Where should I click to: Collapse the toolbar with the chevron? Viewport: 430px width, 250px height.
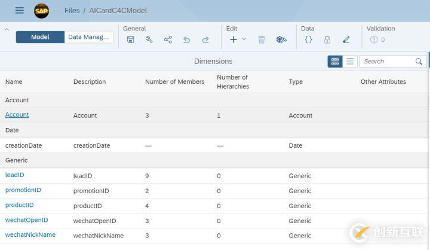[7, 29]
